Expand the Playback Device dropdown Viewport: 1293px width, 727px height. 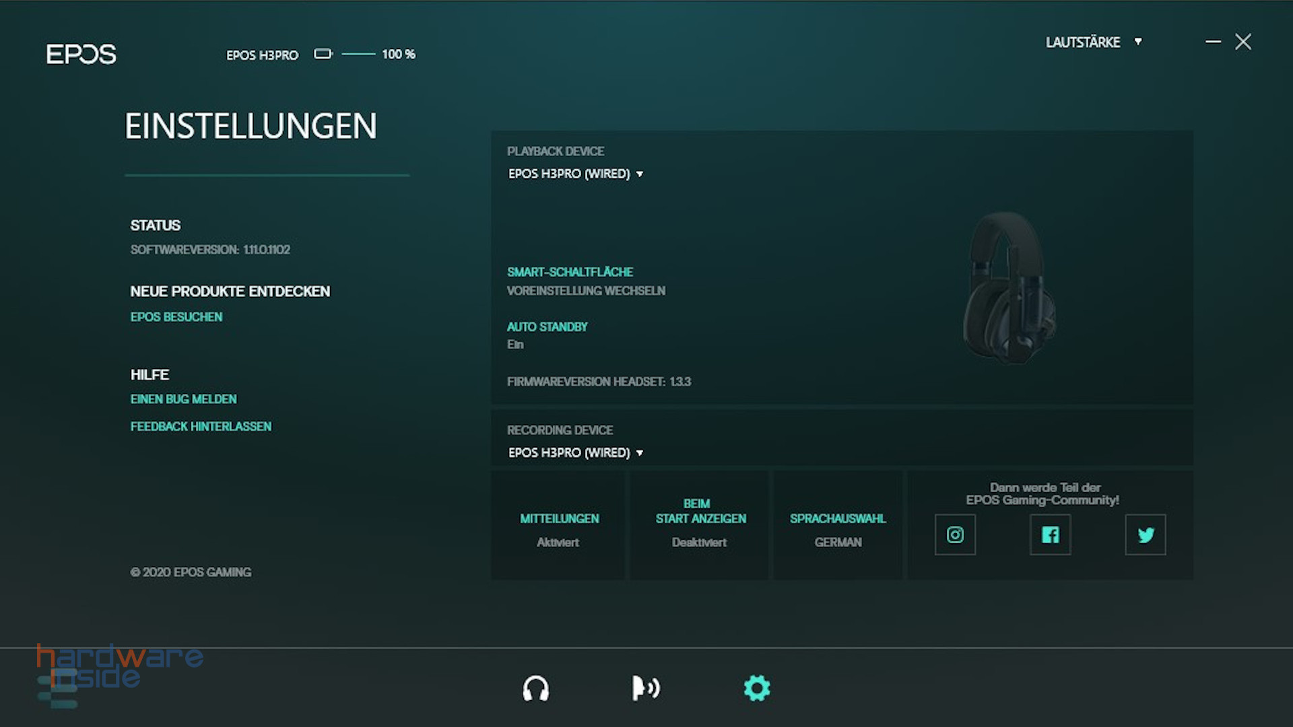click(x=576, y=174)
